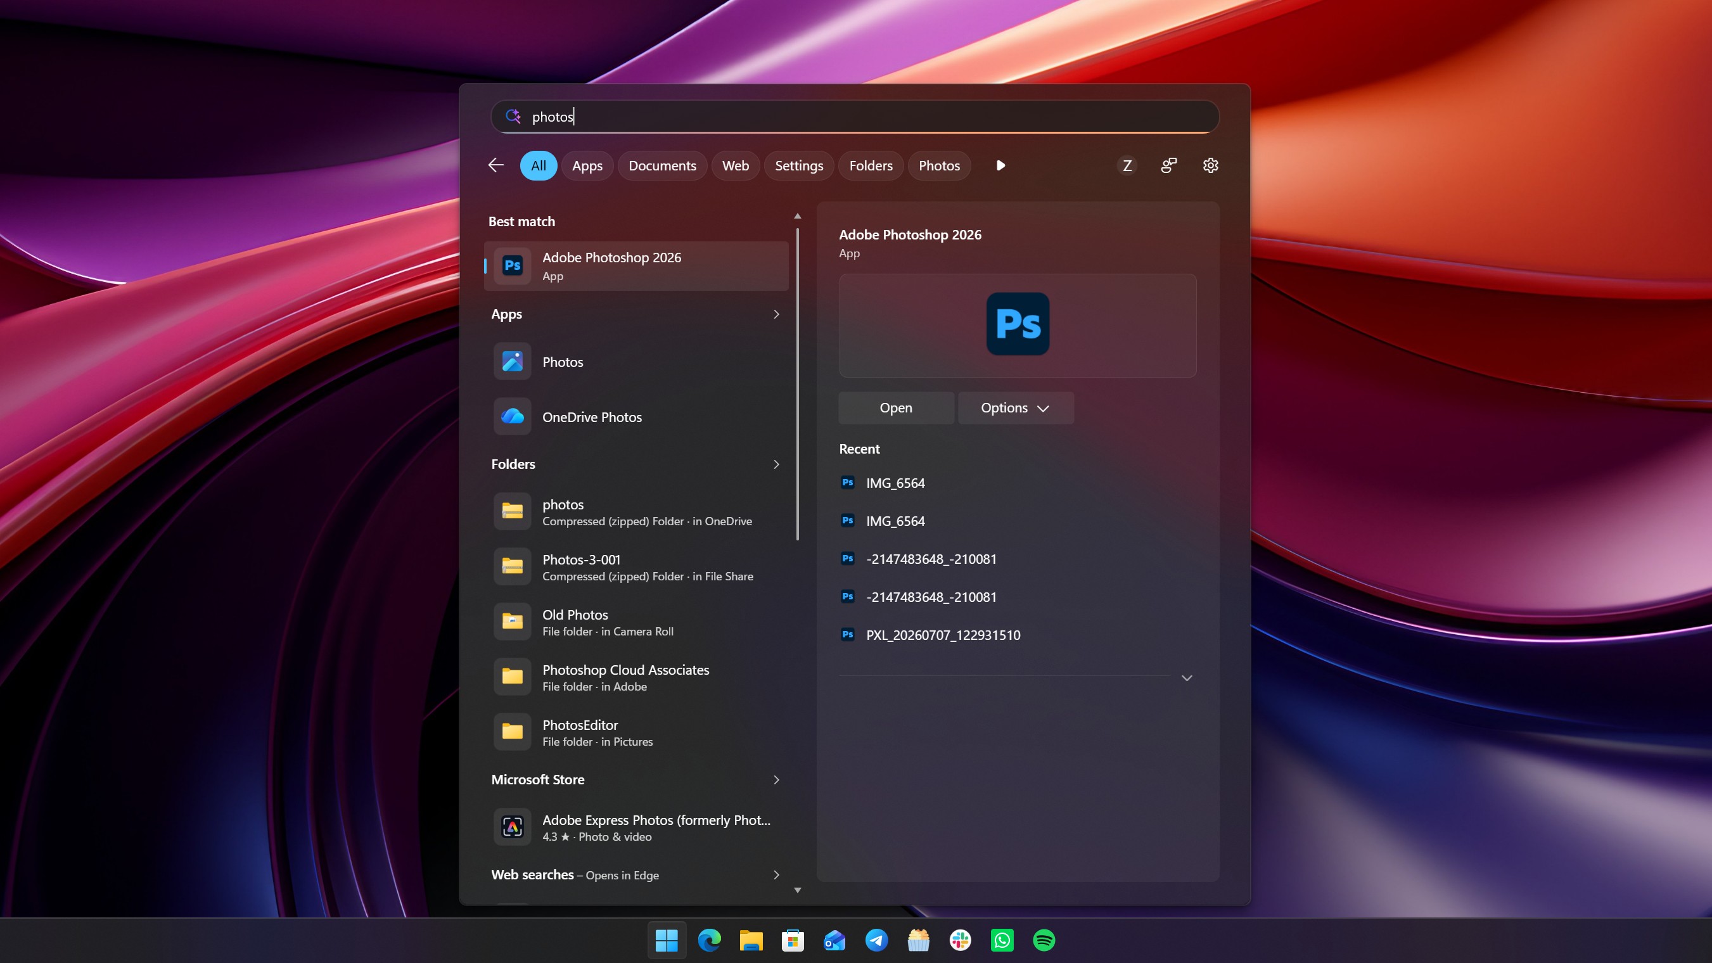Click "File folder · in Camera Roll" text
1712x963 pixels.
[608, 632]
